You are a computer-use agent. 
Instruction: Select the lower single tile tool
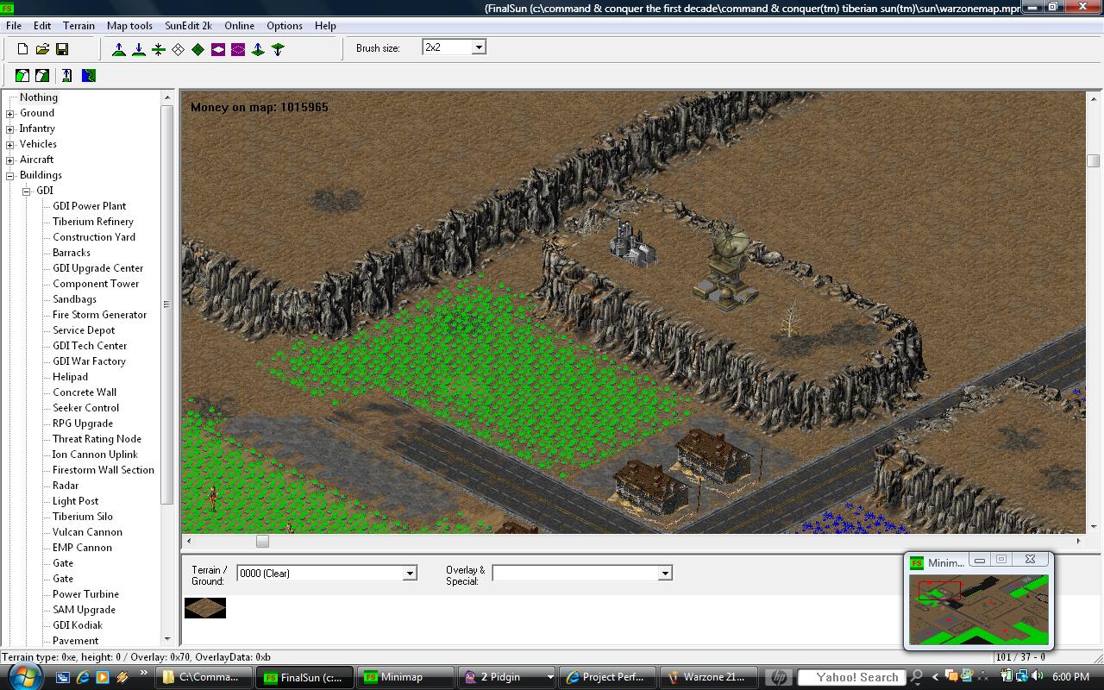278,49
